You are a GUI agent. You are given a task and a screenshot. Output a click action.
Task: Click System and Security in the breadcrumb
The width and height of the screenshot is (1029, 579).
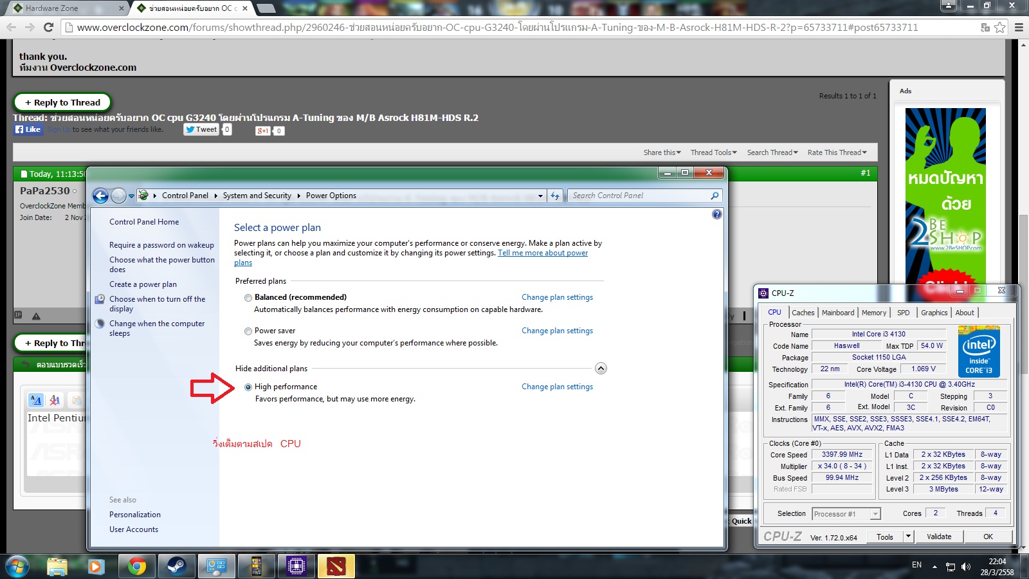[x=257, y=196]
